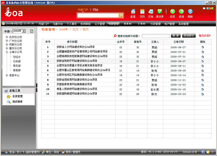
Task: Click the chat bubble icon at top right
Action: (x=204, y=8)
